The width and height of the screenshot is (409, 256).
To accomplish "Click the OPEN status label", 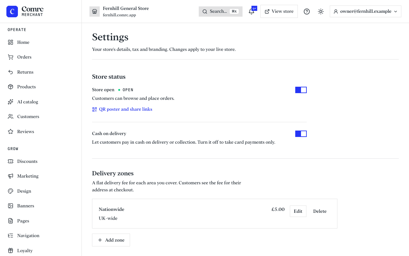I will (128, 90).
